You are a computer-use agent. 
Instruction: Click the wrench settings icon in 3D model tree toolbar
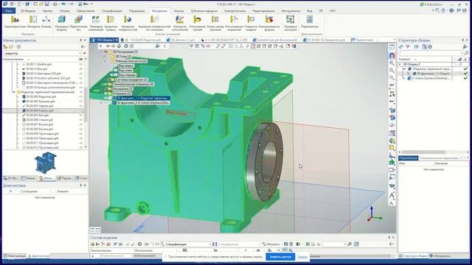pos(157,46)
